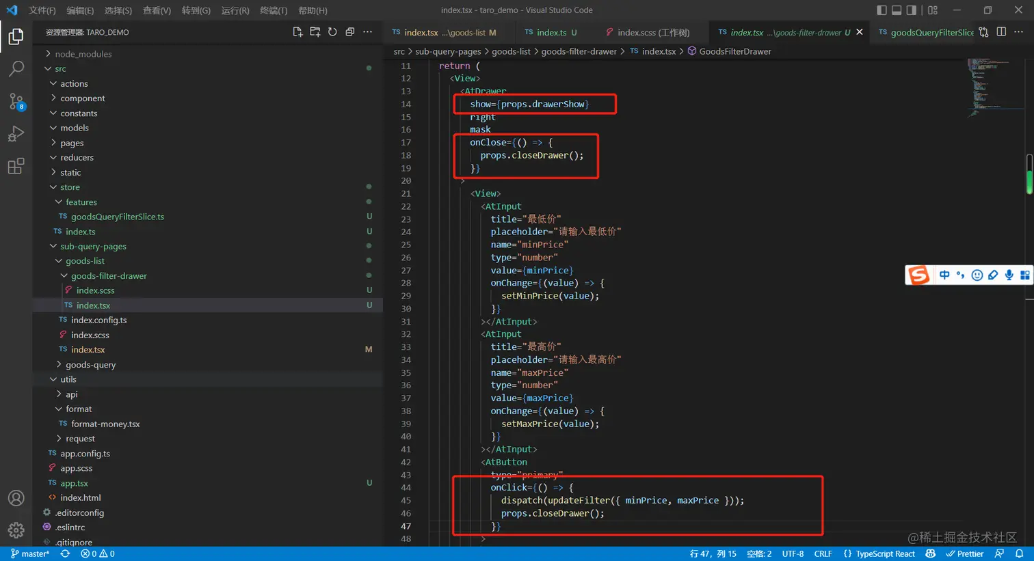Open changes compare icon in editor toolbar

click(x=983, y=32)
